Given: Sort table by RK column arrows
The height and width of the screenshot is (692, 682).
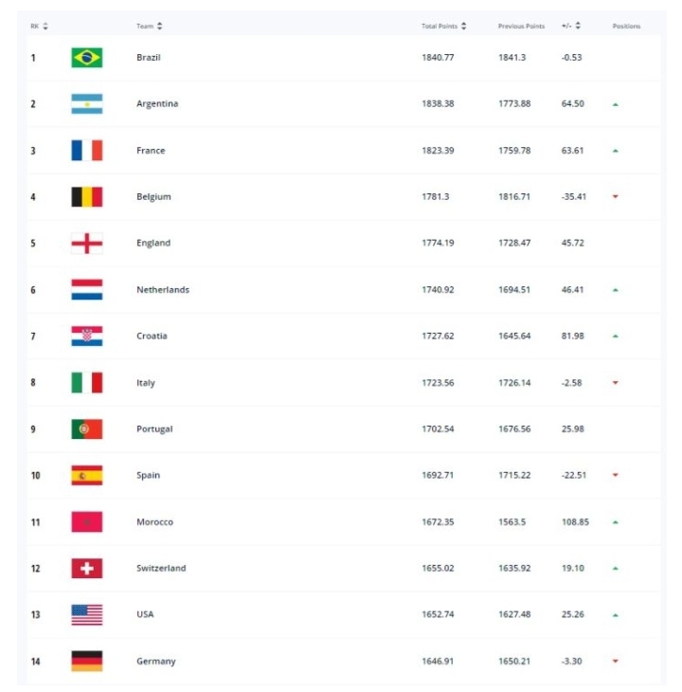Looking at the screenshot, I should (x=45, y=26).
